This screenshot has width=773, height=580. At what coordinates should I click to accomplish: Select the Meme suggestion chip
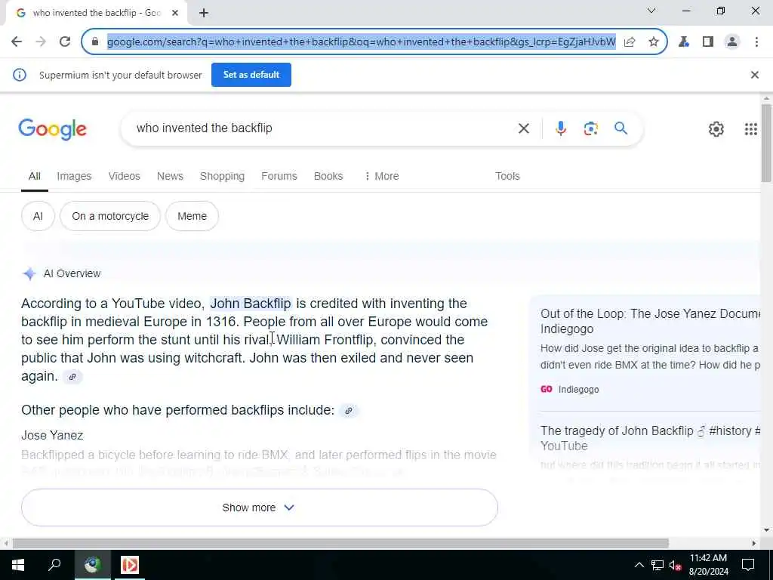[192, 216]
